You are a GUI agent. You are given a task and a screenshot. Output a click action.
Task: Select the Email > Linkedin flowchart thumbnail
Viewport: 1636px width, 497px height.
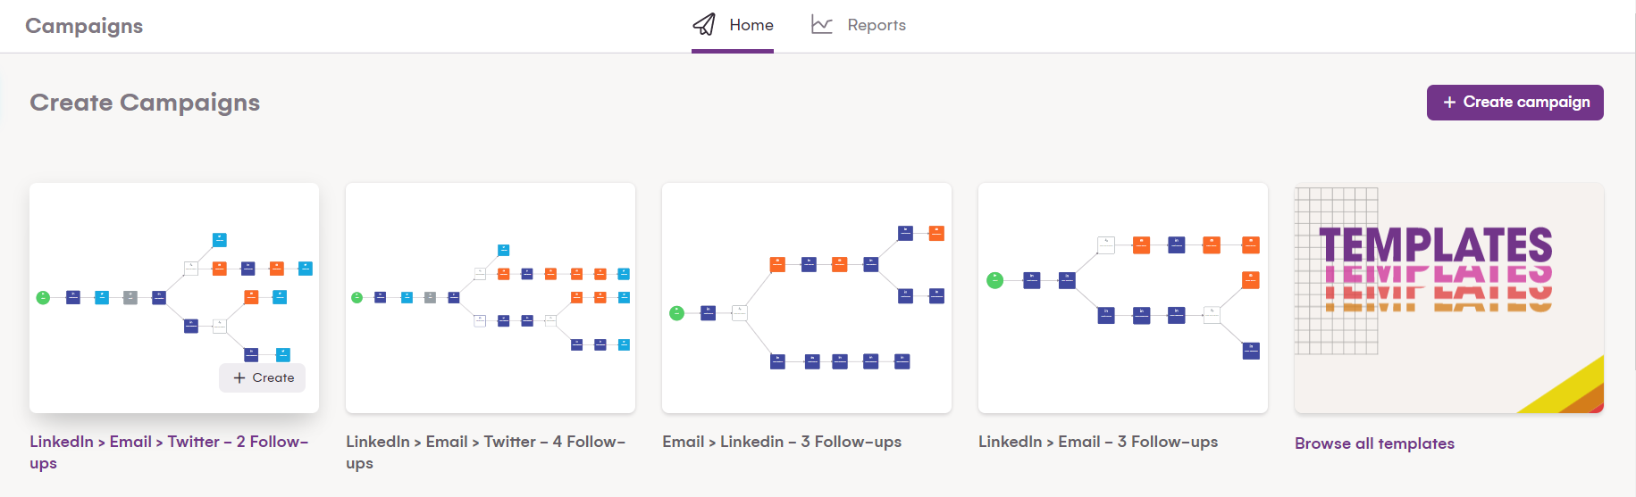(807, 298)
